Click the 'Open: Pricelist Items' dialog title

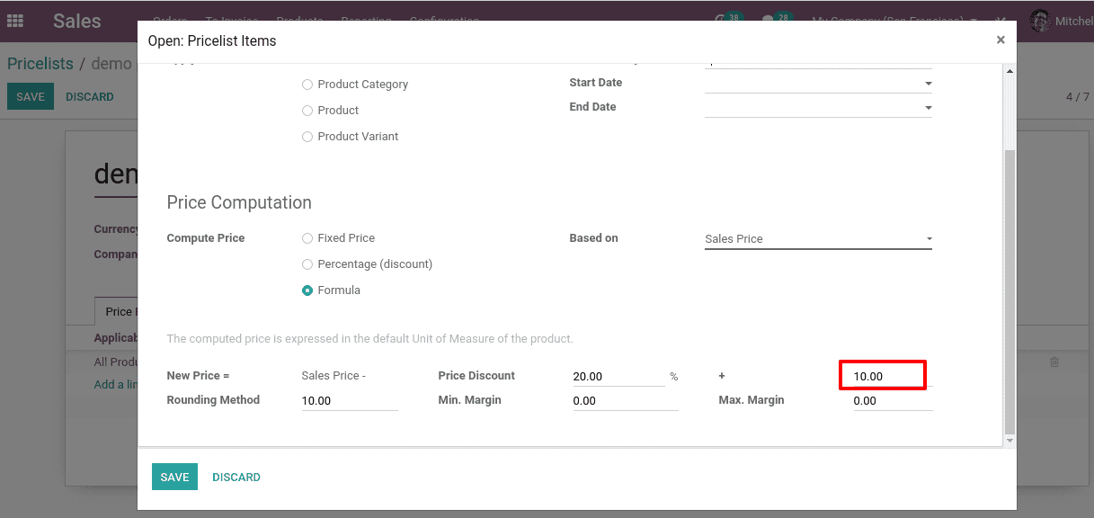pos(212,40)
